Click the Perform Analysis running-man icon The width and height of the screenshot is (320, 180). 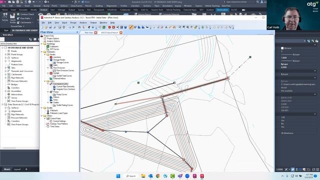tap(89, 27)
